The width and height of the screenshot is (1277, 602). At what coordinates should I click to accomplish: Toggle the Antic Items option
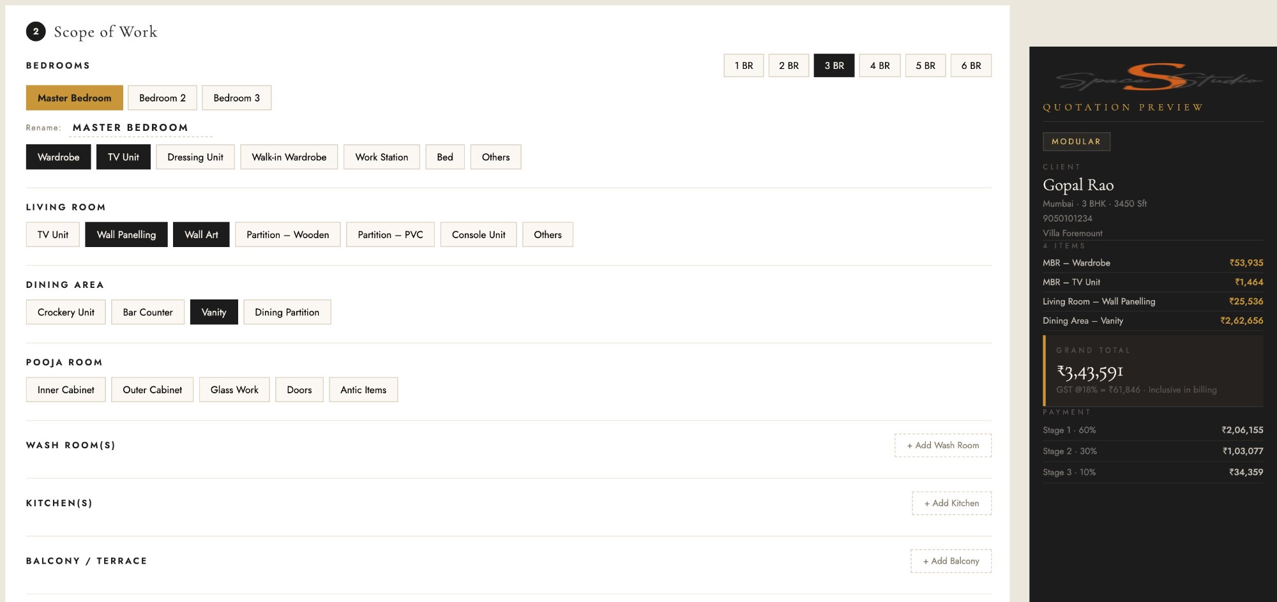363,389
